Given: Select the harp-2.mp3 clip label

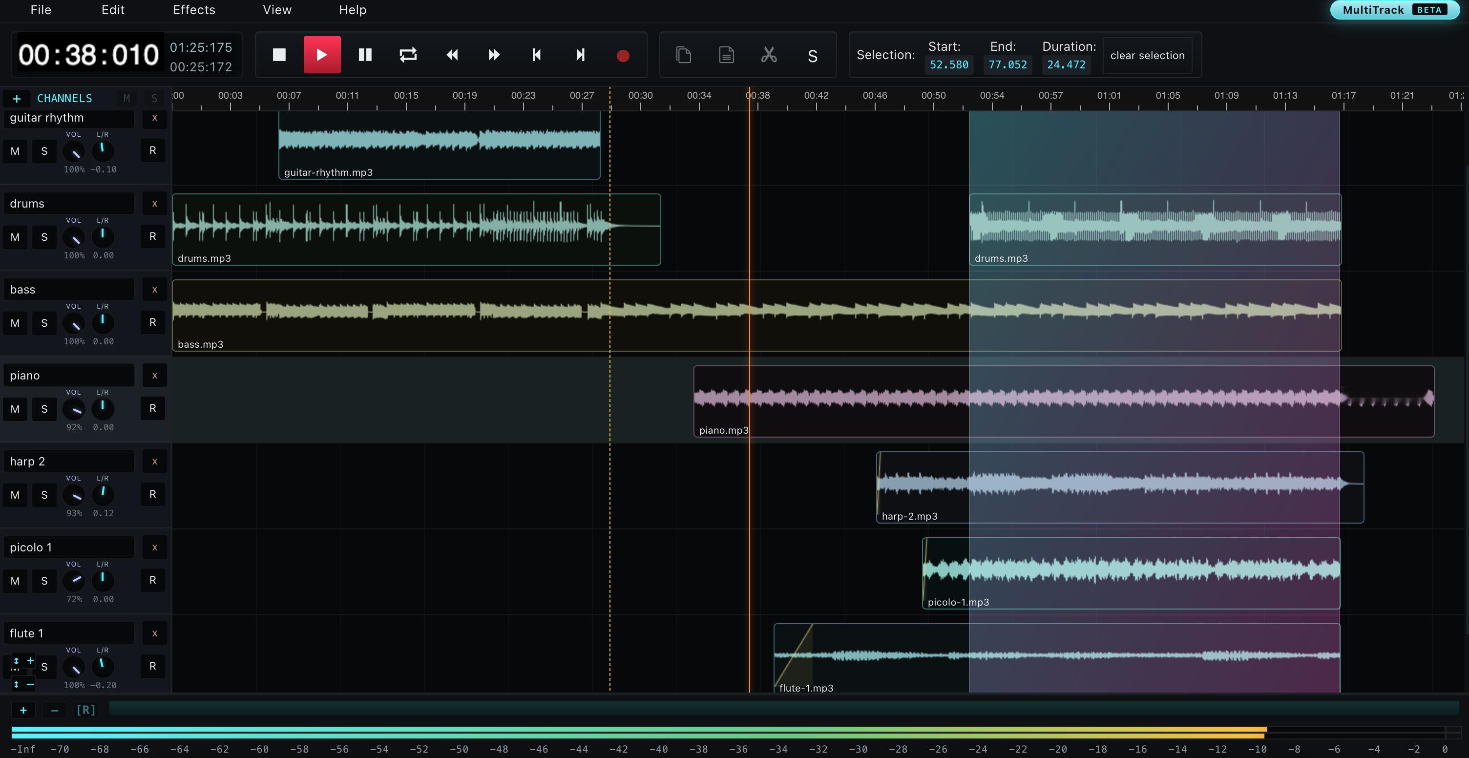Looking at the screenshot, I should tap(909, 517).
